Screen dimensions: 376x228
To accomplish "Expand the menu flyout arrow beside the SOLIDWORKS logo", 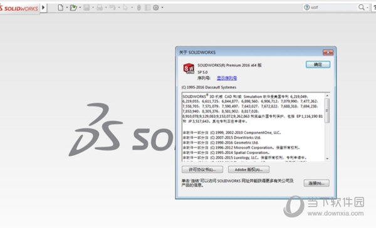I will pos(43,8).
